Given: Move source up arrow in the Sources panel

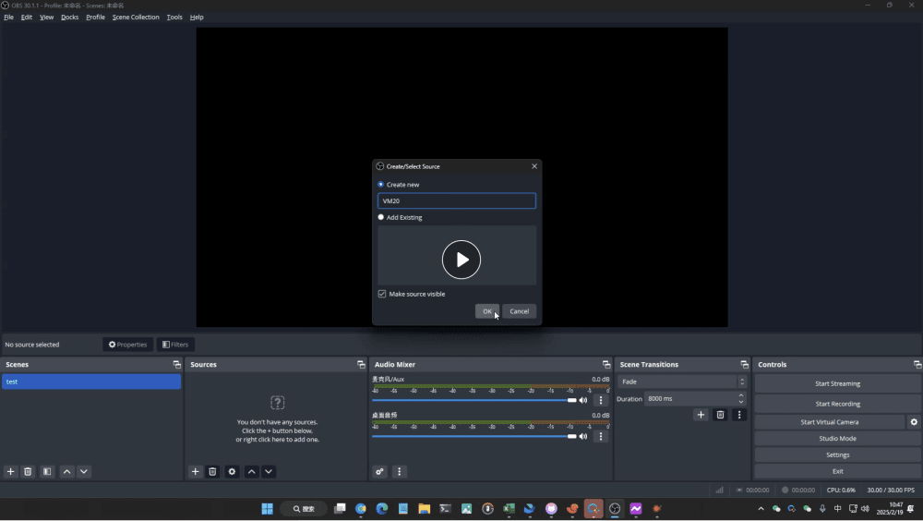Looking at the screenshot, I should pyautogui.click(x=252, y=471).
